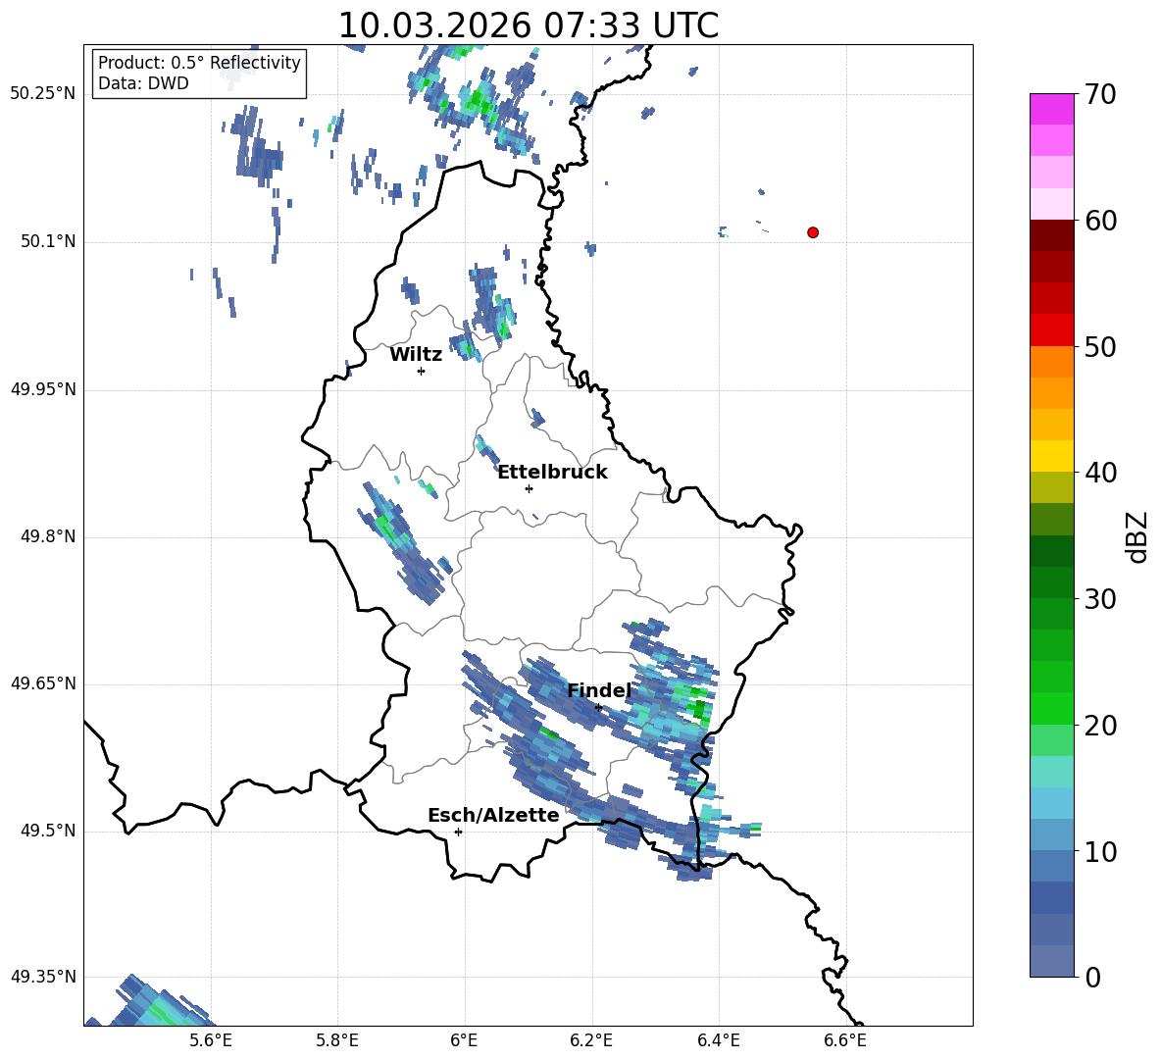1161x1060 pixels.
Task: Click the 49.65°N latitude label
Action: 43,682
